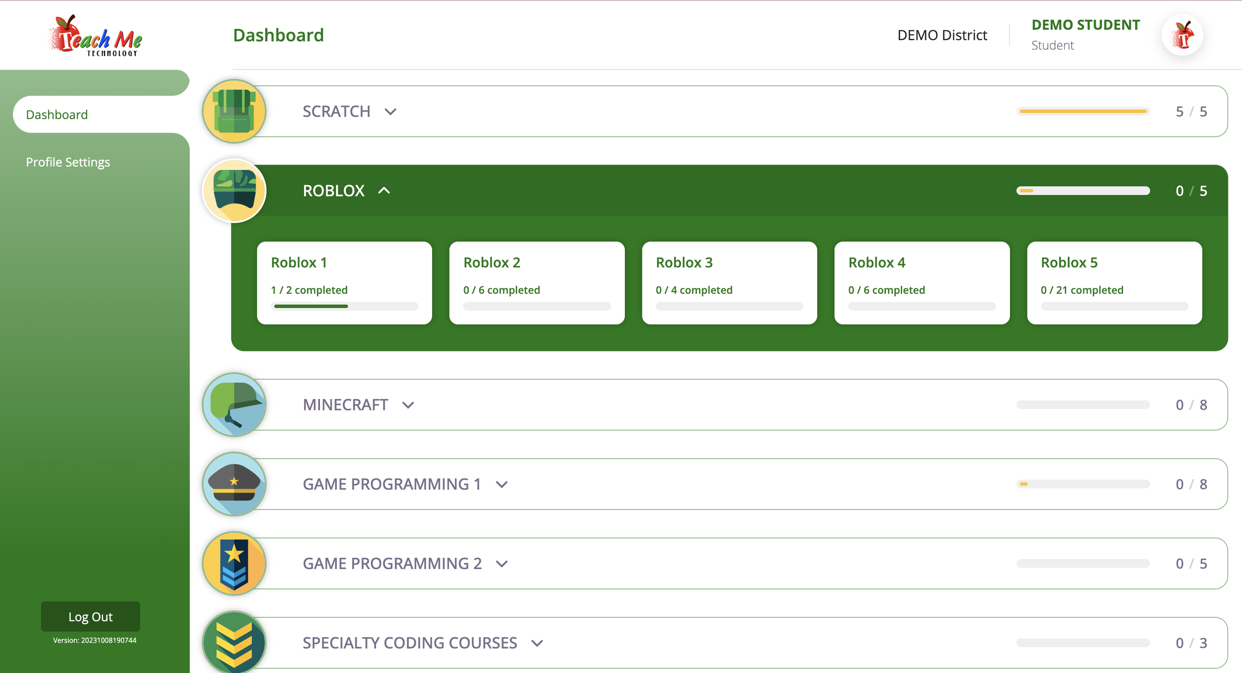1242x673 pixels.
Task: Click the Teach Me Technology logo
Action: click(x=95, y=36)
